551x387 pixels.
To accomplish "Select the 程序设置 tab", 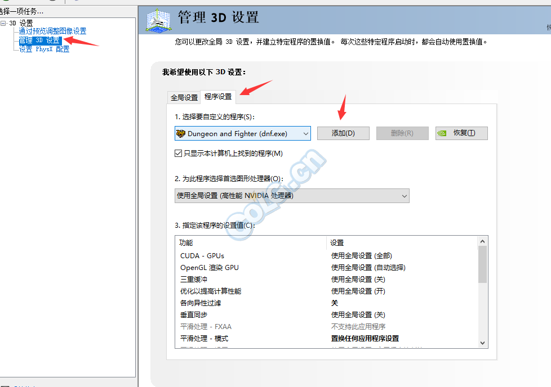I will [218, 97].
